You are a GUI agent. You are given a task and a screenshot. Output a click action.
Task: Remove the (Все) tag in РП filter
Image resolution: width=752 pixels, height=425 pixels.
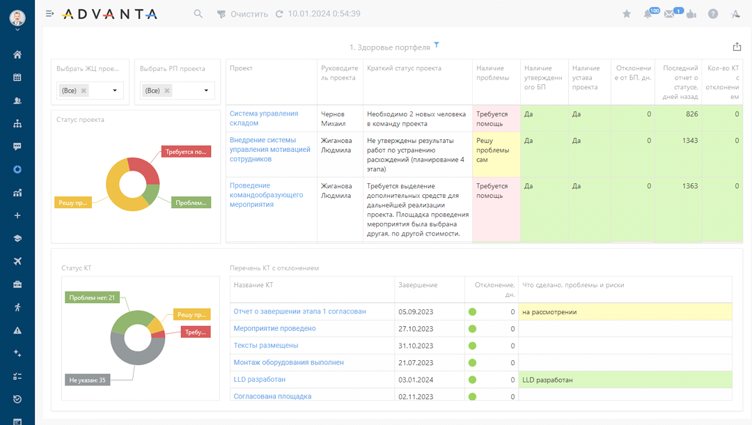(x=167, y=91)
